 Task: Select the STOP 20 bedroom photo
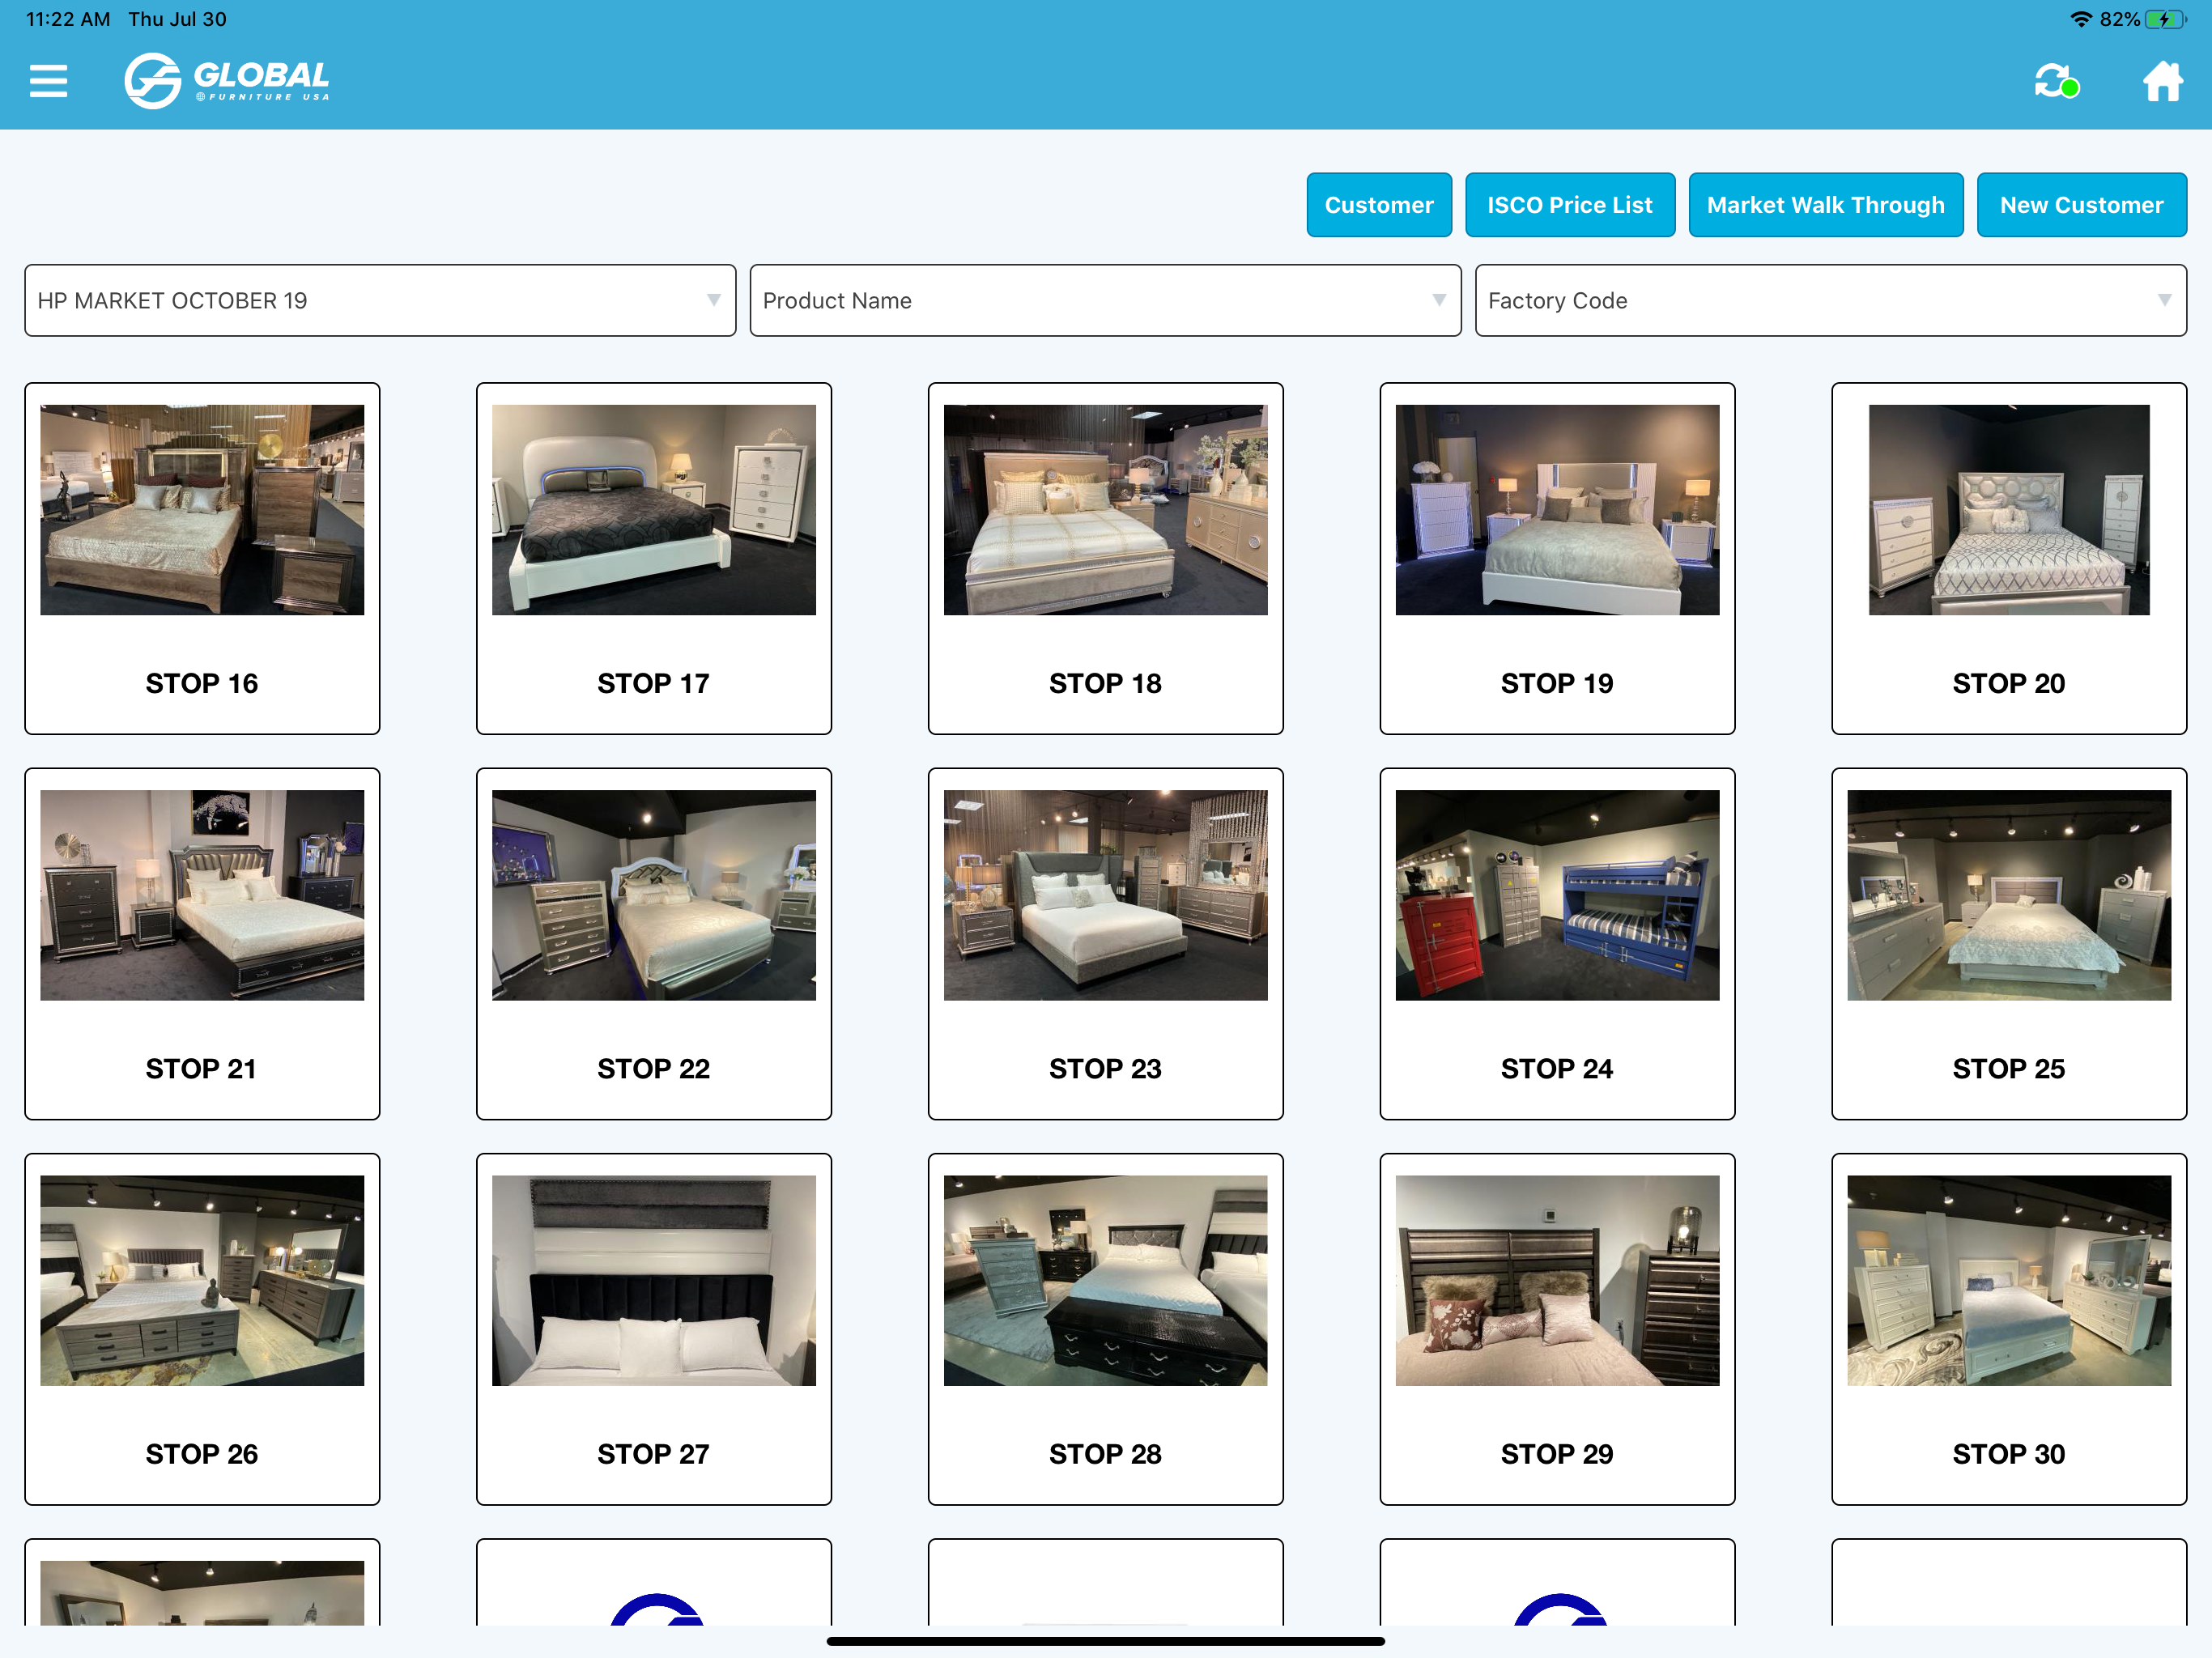[2009, 510]
